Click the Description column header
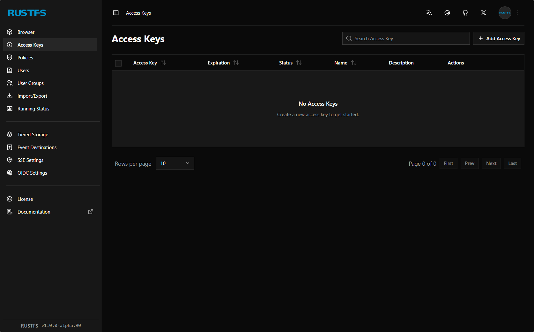 click(x=401, y=63)
